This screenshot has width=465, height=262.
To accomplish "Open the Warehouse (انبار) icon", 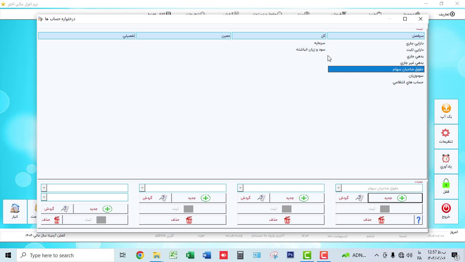I will (15, 211).
